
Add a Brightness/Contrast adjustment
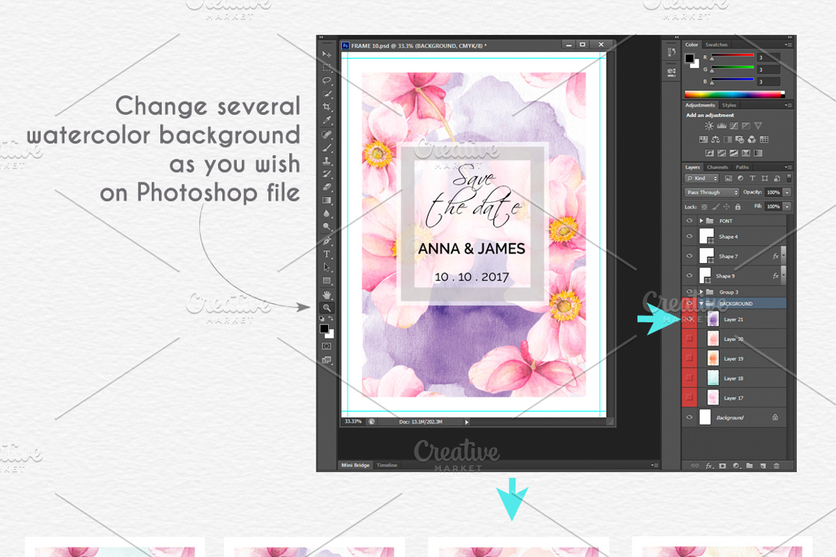pos(709,126)
